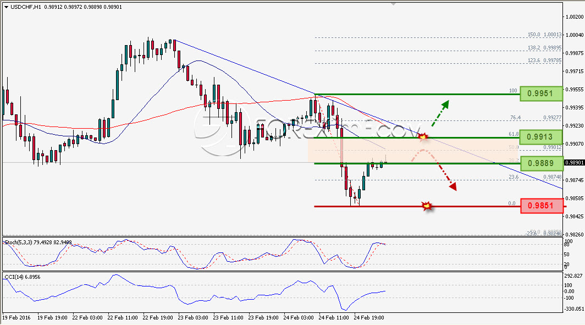Select the USDCHF,H1 chart title text
The width and height of the screenshot is (585, 325).
pos(26,7)
